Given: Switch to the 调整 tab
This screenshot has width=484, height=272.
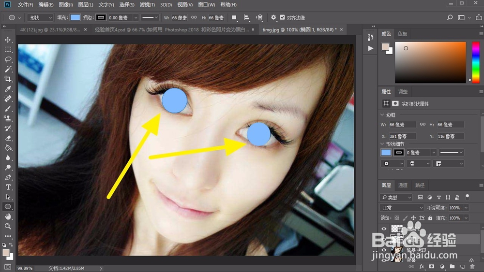Looking at the screenshot, I should tap(403, 91).
